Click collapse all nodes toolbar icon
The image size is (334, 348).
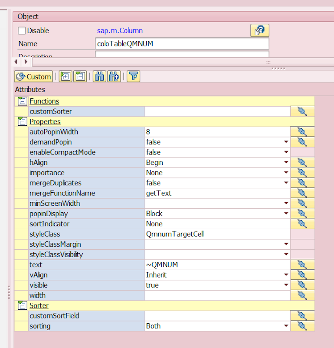point(80,77)
